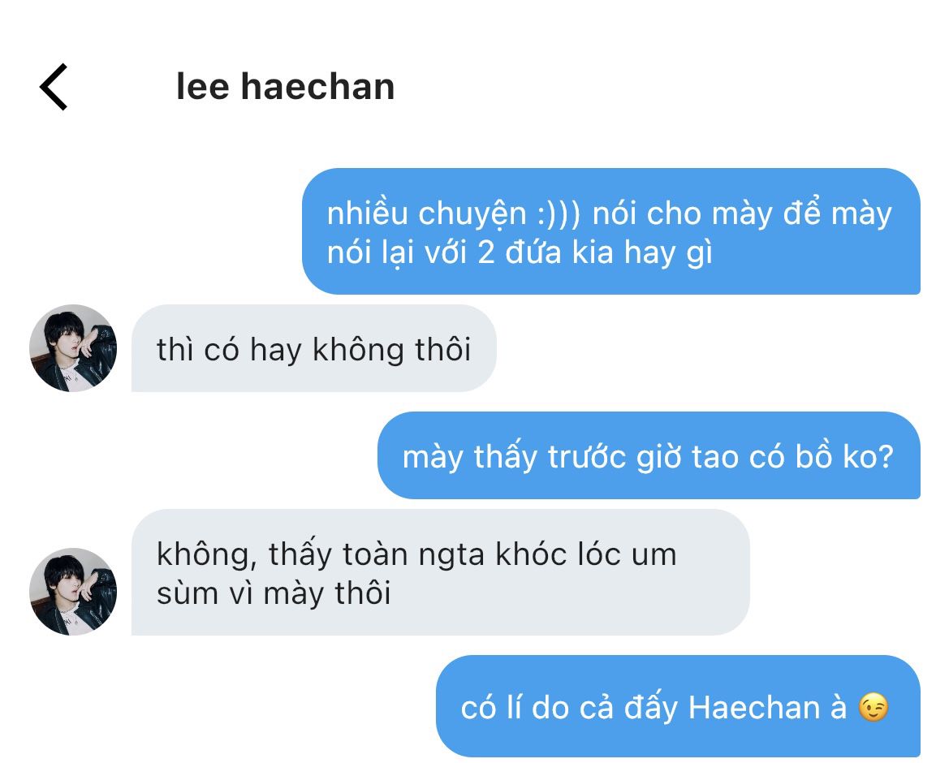Go back using the left chevron arrow
Viewport: 949px width, 763px height.
pos(54,87)
